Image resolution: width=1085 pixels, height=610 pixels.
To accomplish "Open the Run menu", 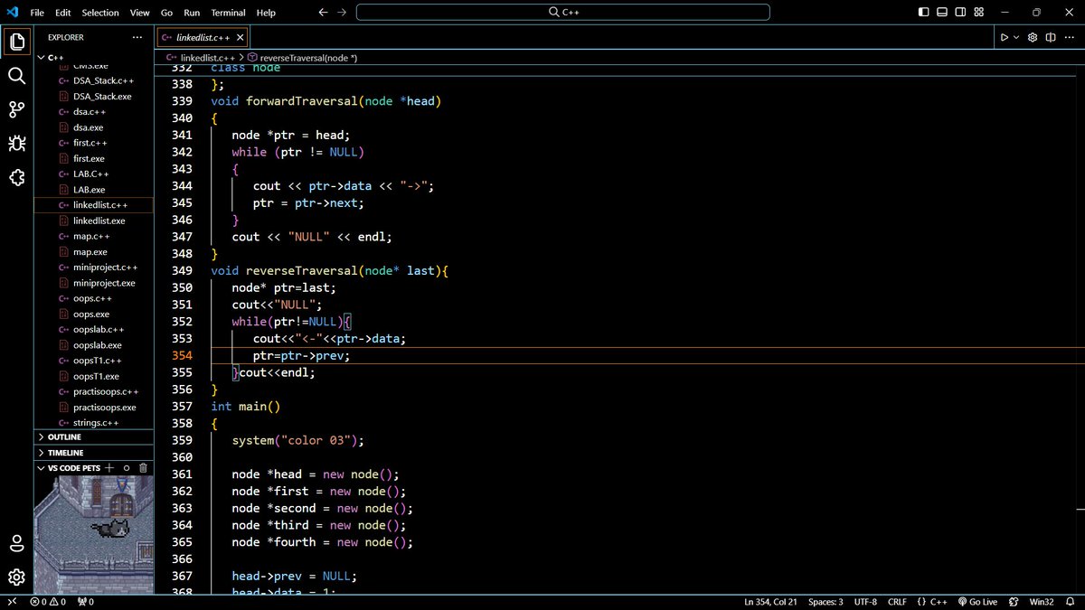I will point(192,13).
